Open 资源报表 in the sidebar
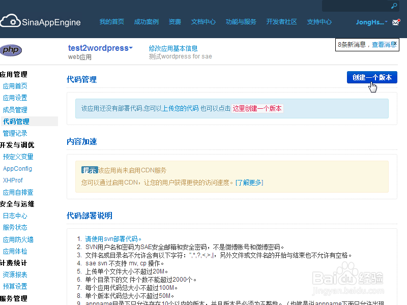Viewport: 407px width, 305px height. (x=15, y=274)
